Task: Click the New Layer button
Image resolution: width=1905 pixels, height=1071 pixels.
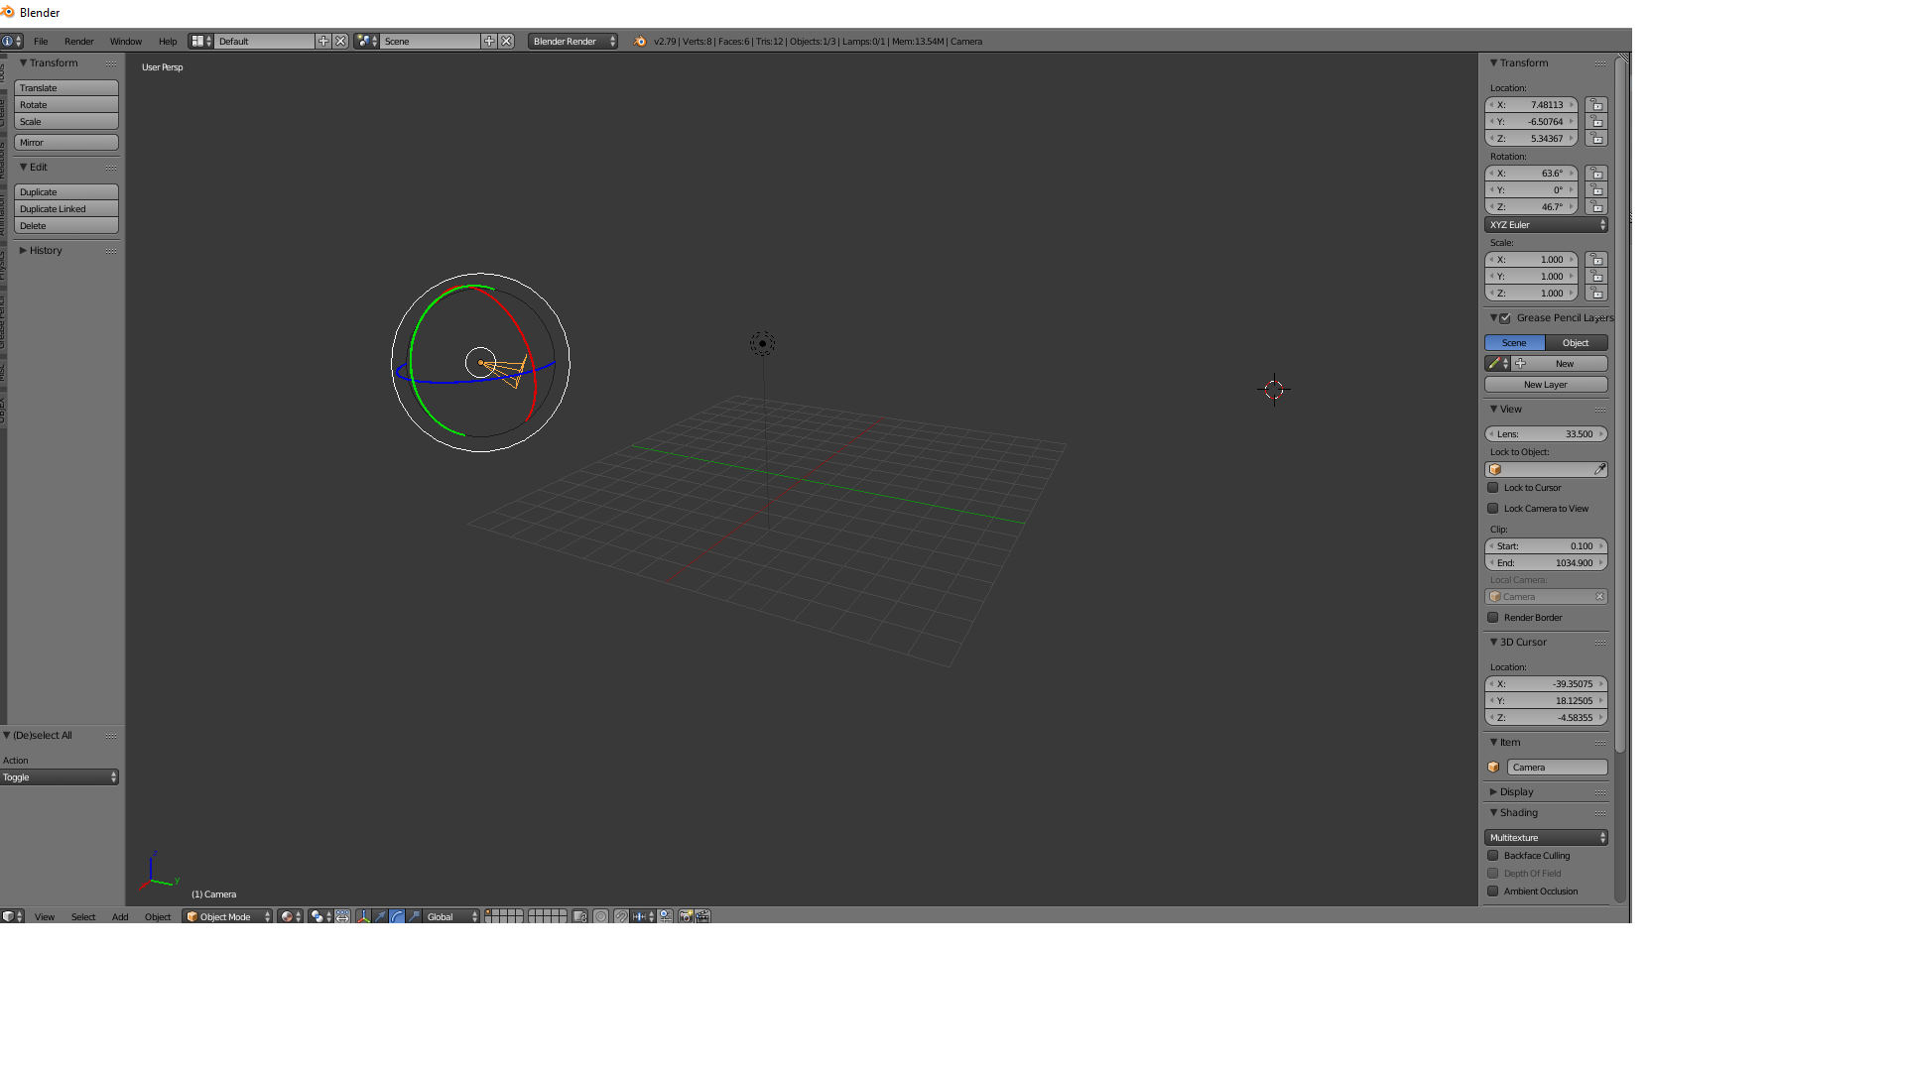Action: click(1546, 385)
